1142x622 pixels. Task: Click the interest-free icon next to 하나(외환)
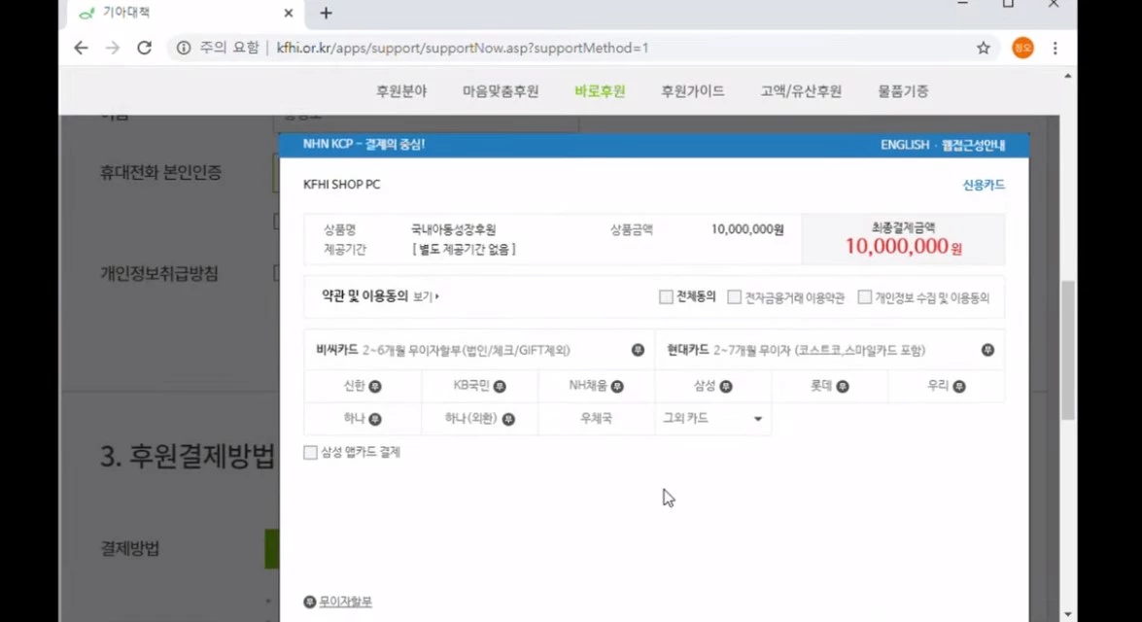(x=508, y=419)
